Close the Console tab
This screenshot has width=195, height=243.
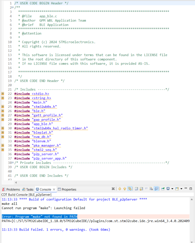pos(54,189)
